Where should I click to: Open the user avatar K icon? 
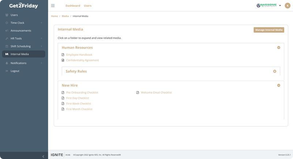tap(288, 5)
